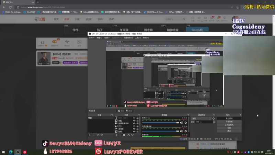Click the Douyu search magnifier icon
The width and height of the screenshot is (275, 155).
[x=184, y=19]
